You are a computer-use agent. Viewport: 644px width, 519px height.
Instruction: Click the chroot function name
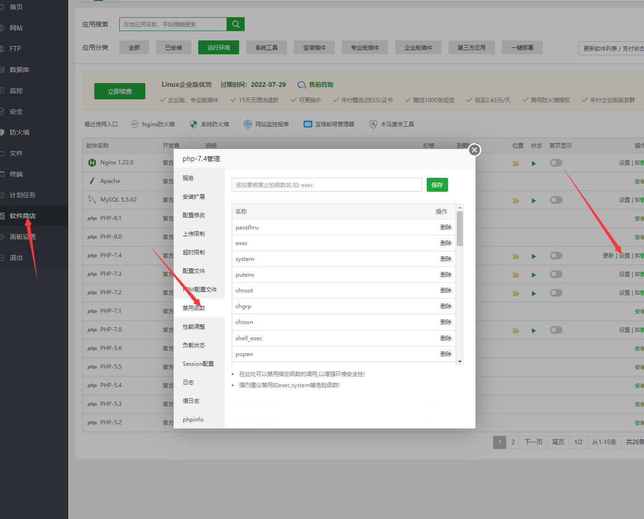tap(244, 291)
